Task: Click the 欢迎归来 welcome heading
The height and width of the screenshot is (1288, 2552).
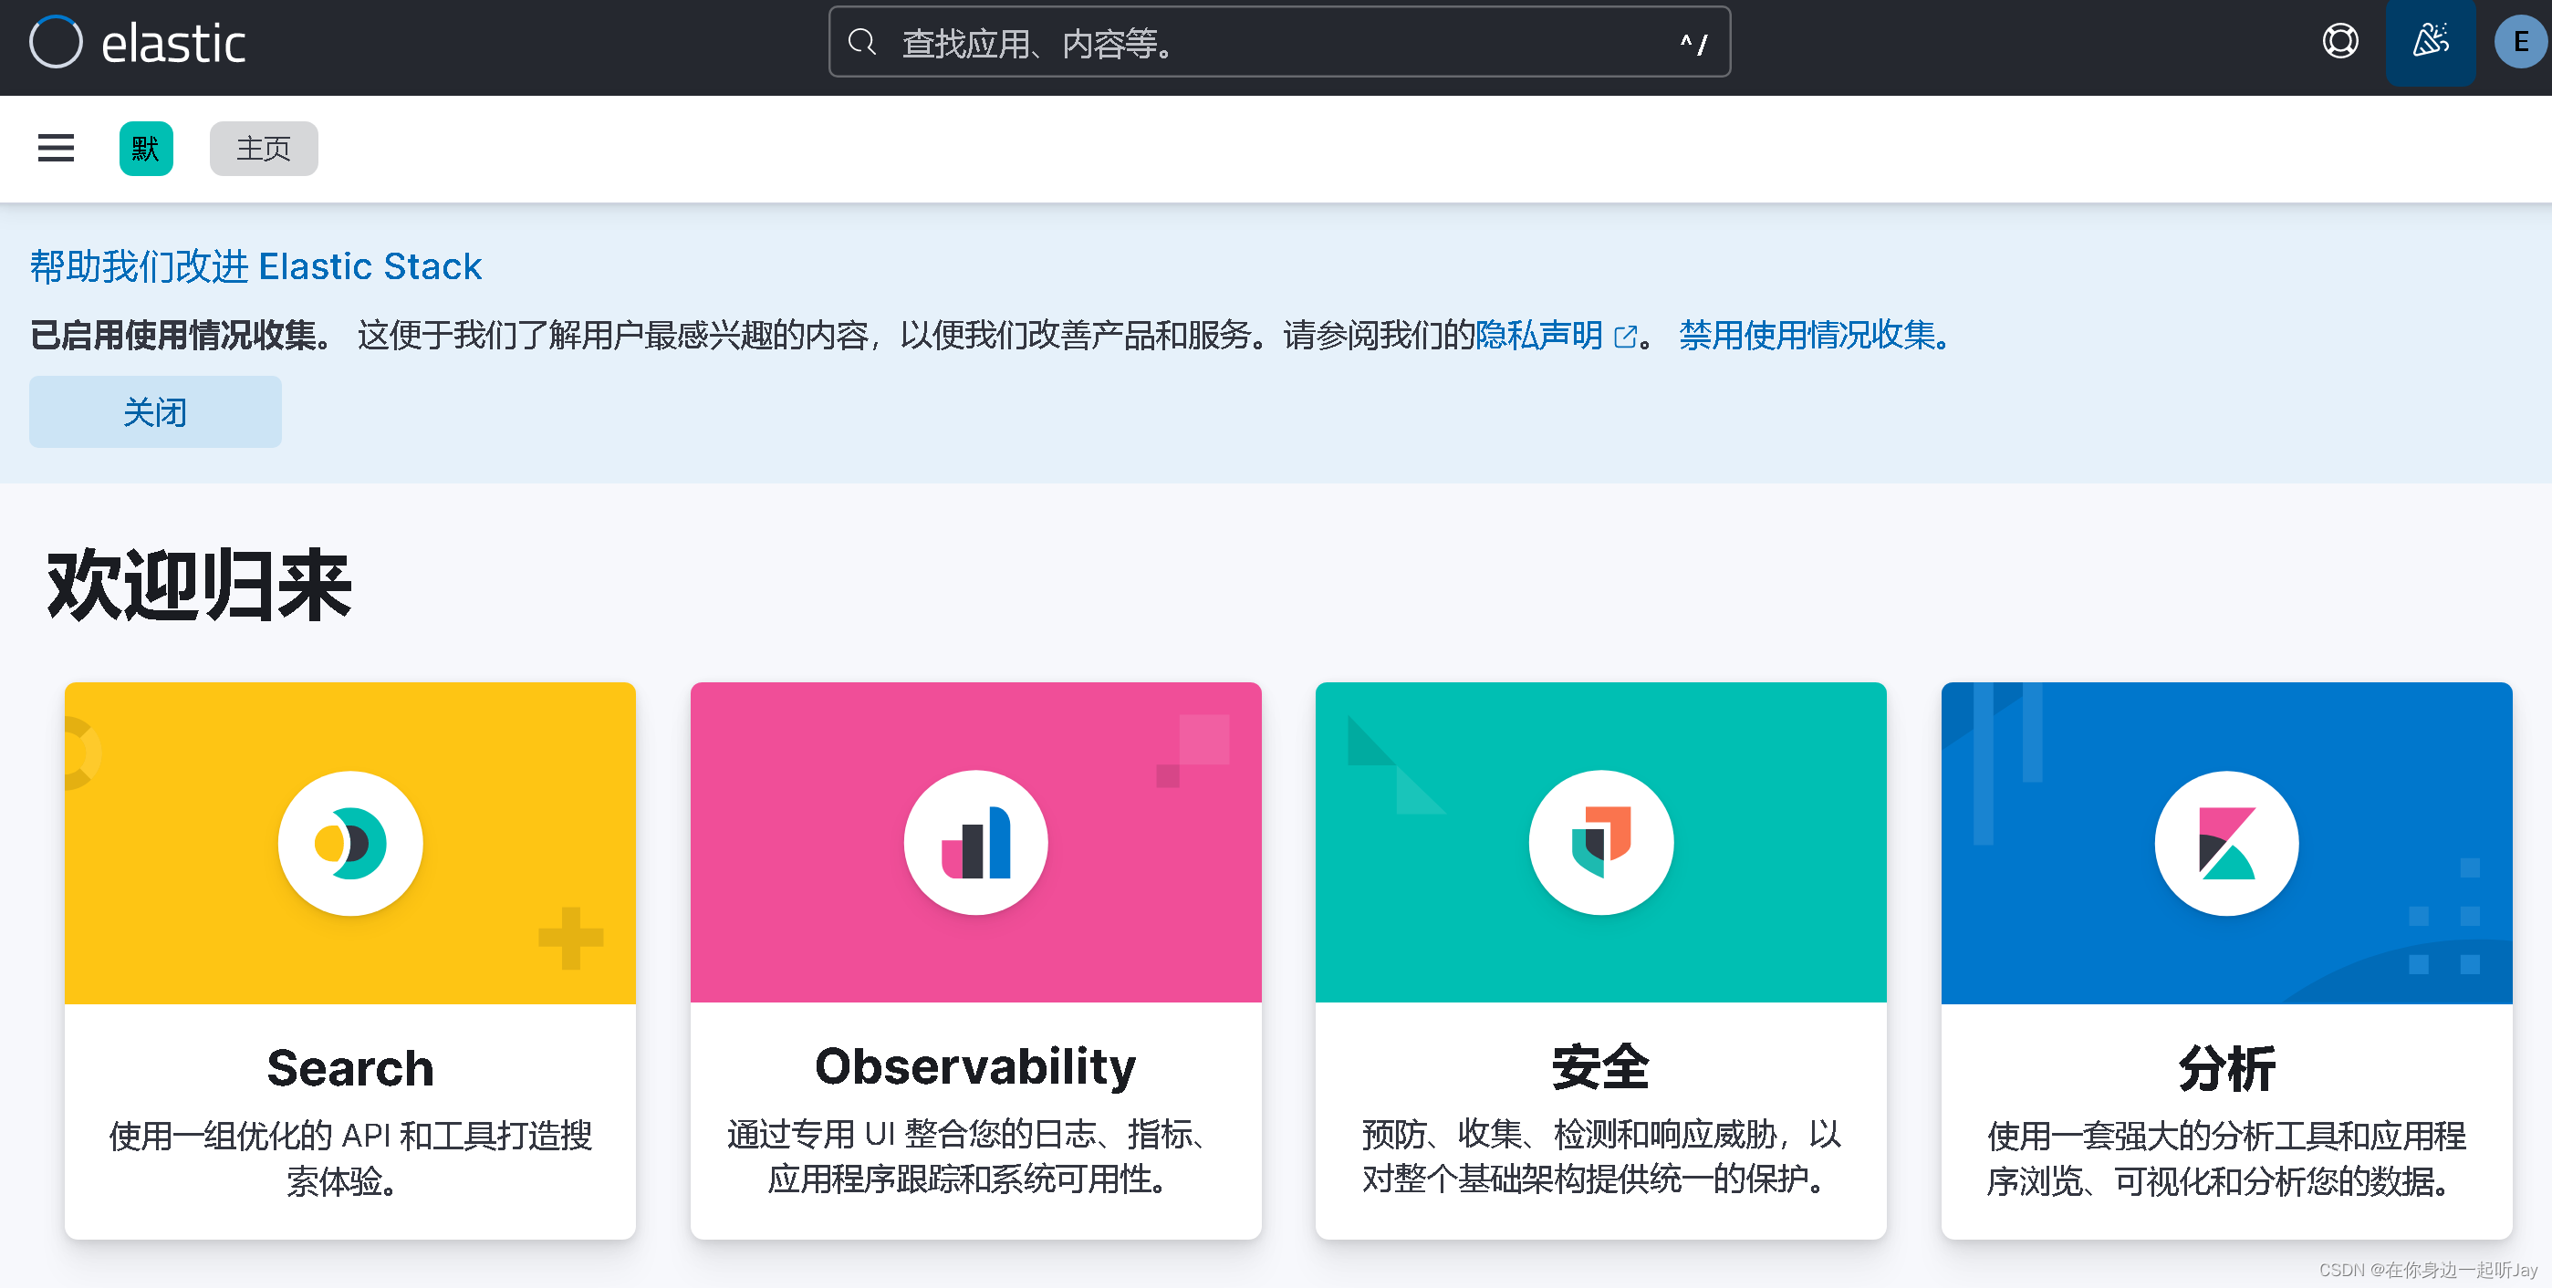Action: click(x=199, y=585)
